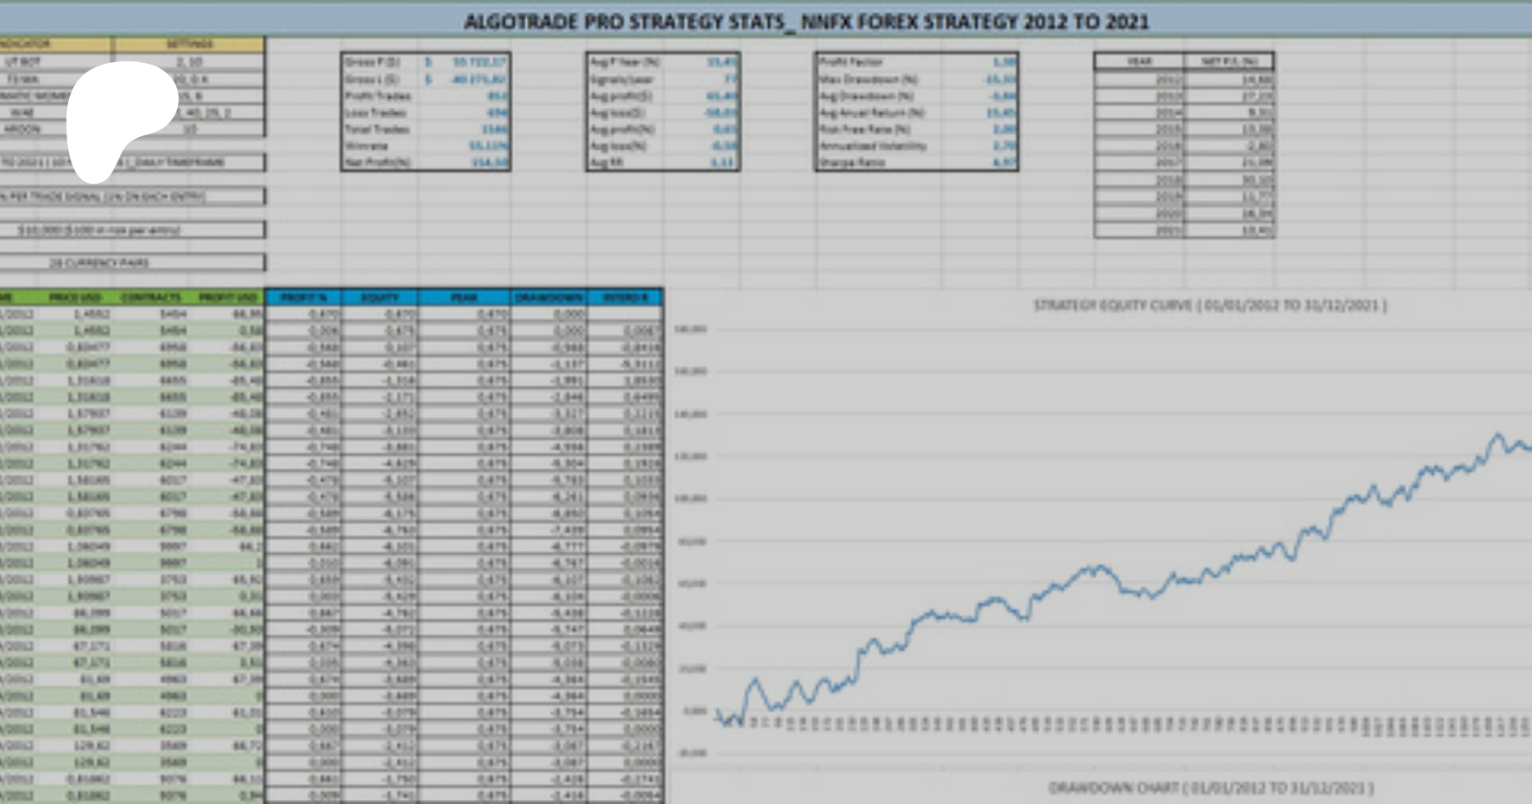This screenshot has width=1532, height=804.
Task: Click the blue EQUITY column header
Action: coord(380,297)
